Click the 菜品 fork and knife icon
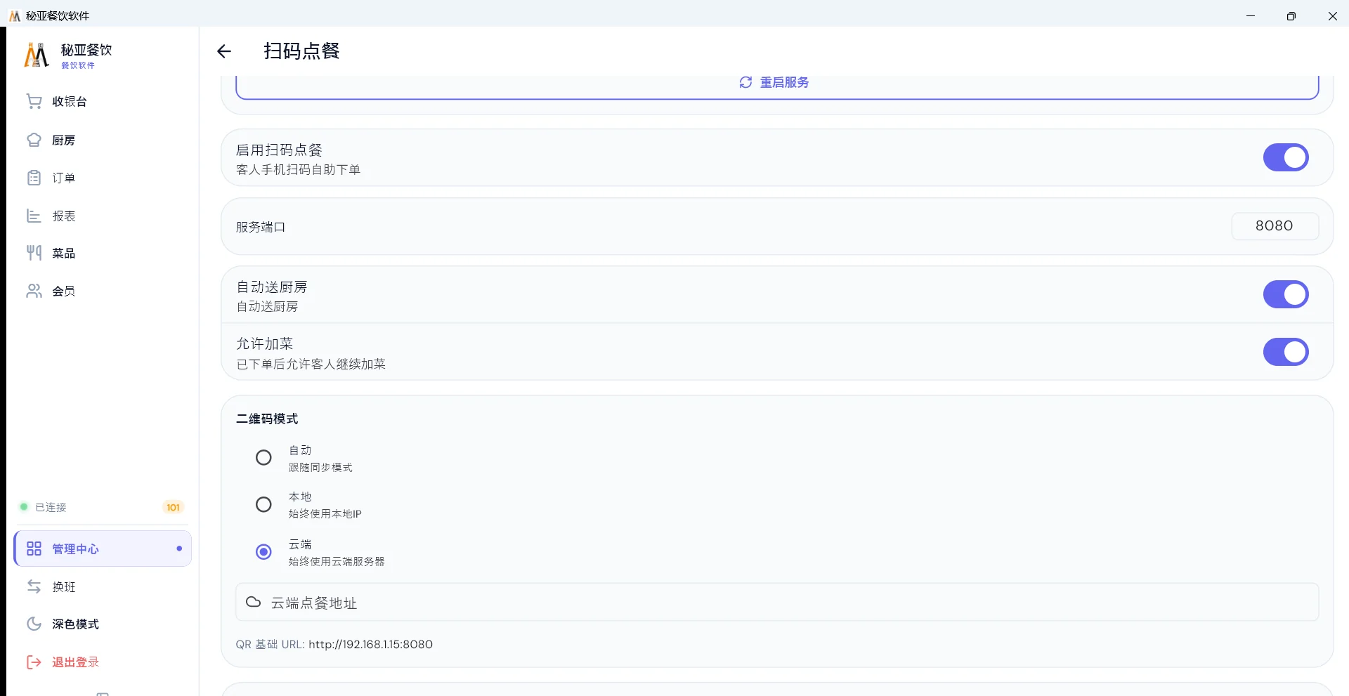The image size is (1349, 696). (x=34, y=253)
